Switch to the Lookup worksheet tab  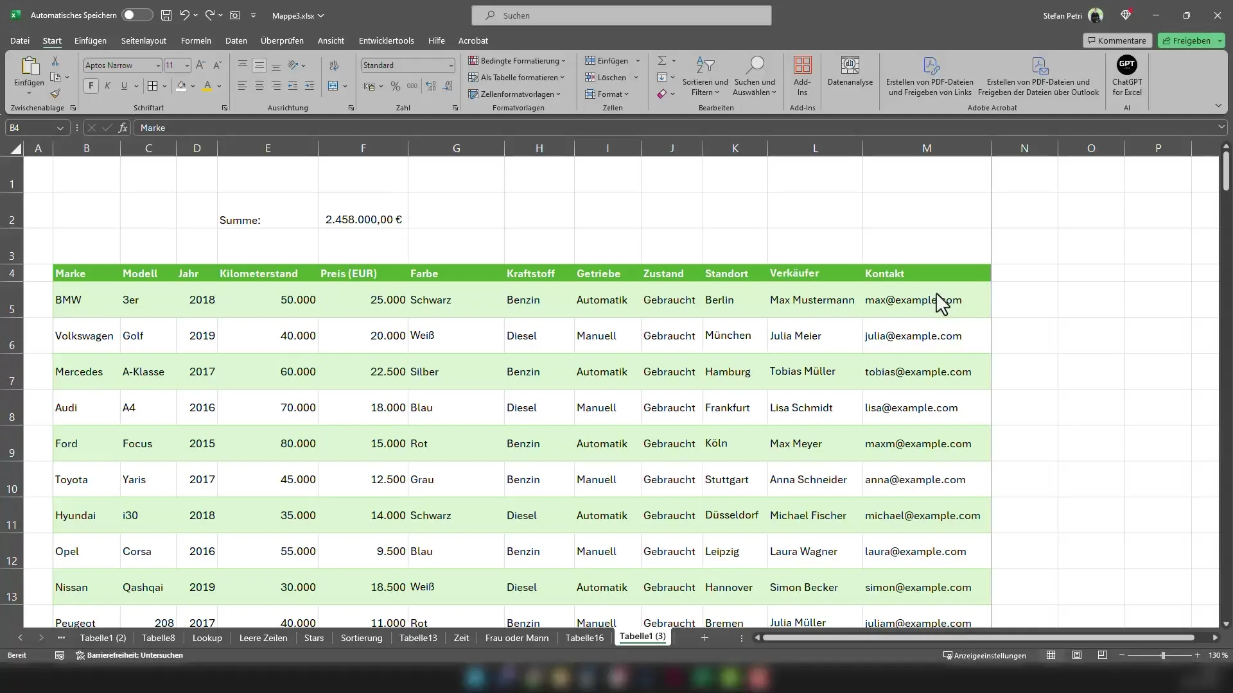pyautogui.click(x=207, y=637)
